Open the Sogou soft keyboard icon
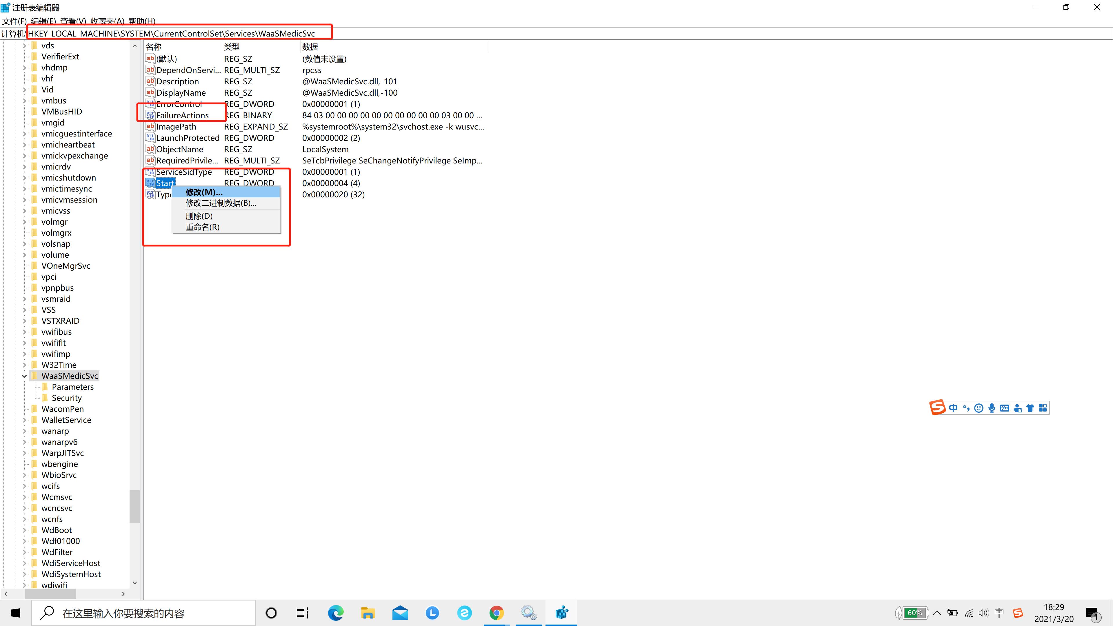This screenshot has height=626, width=1113. point(1005,407)
